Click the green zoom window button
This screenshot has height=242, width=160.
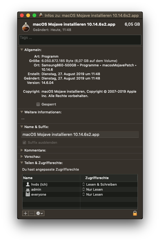pos(34,15)
